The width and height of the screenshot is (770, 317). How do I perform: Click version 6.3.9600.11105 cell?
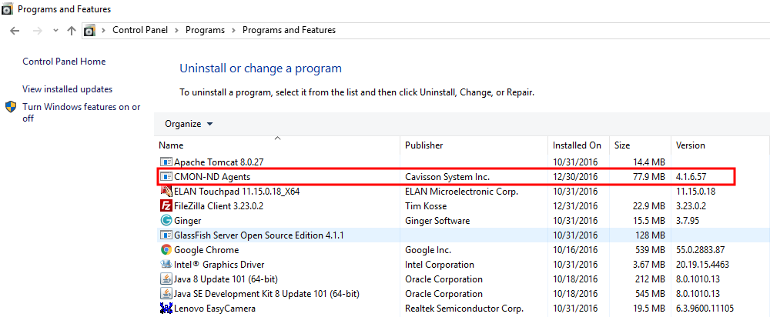[705, 309]
